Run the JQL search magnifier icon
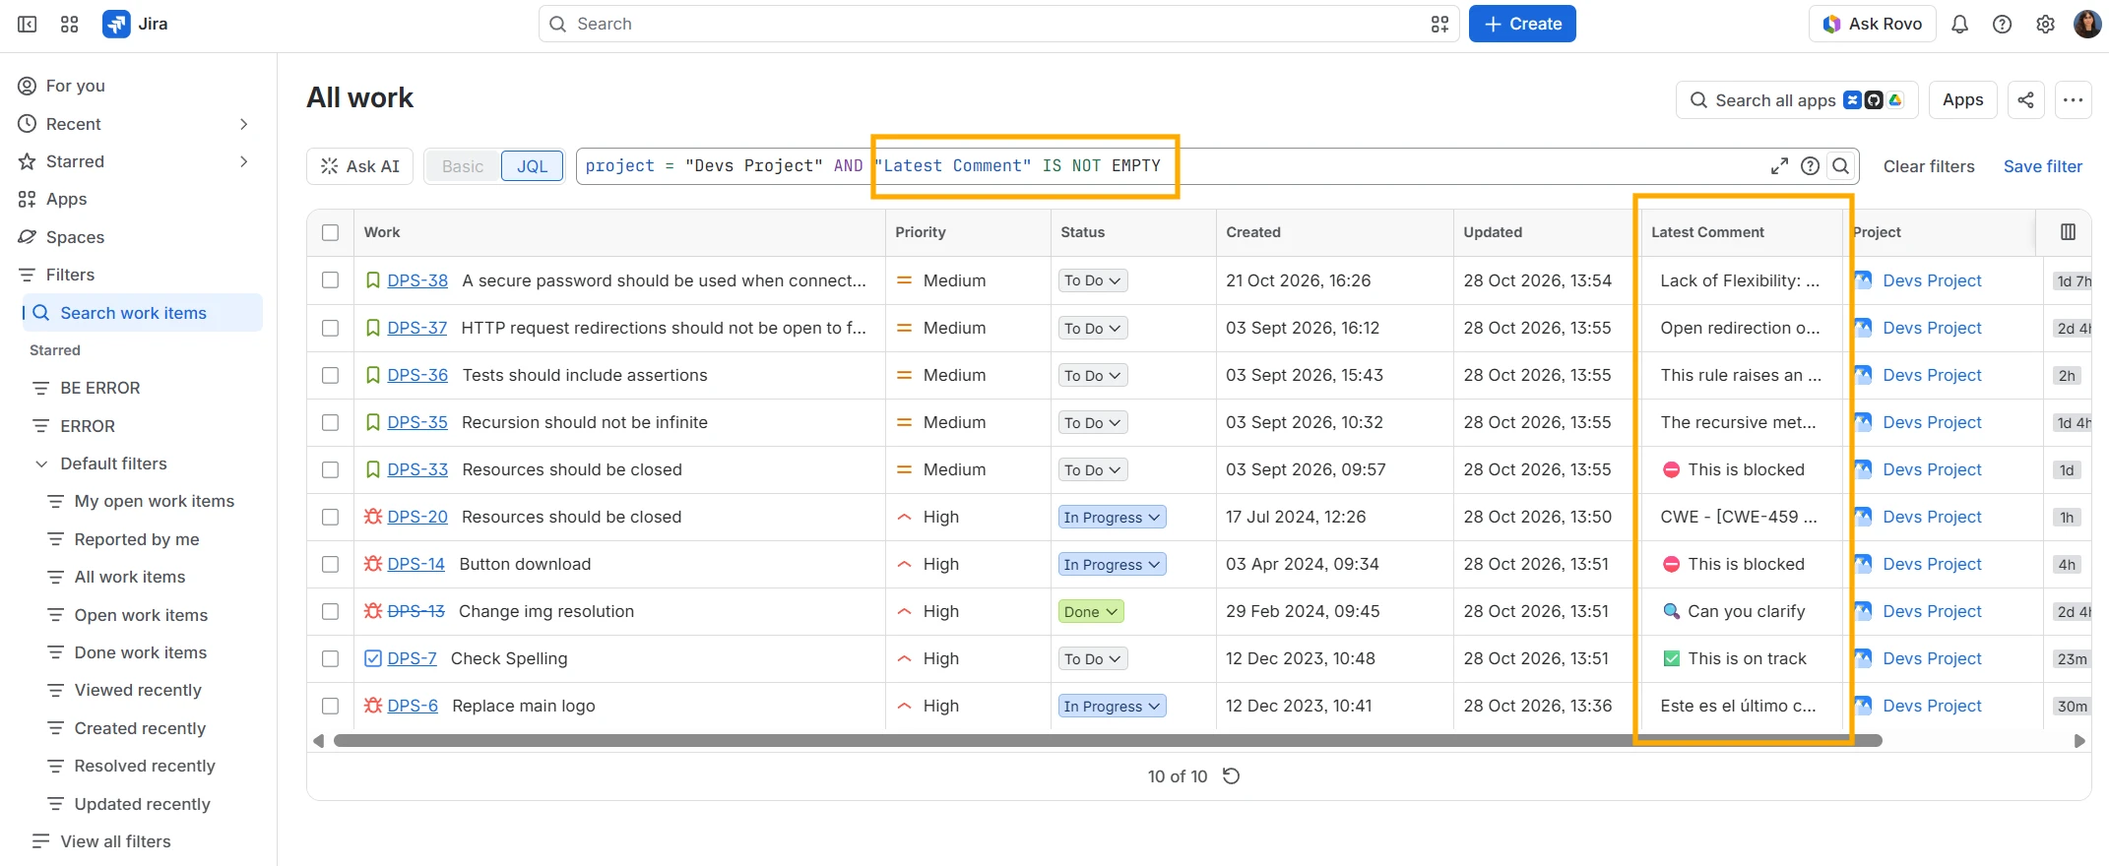Viewport: 2109px width, 866px height. point(1840,166)
